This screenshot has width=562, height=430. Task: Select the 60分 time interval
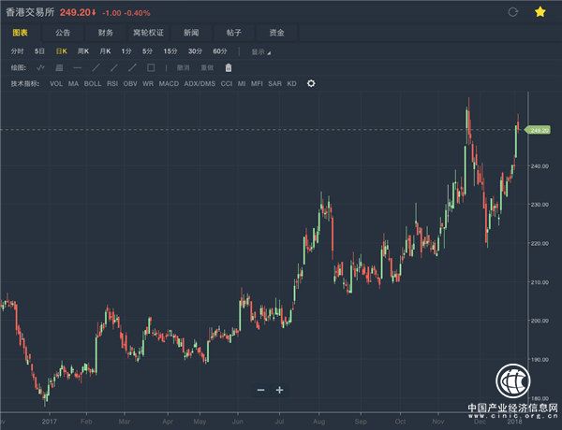(220, 51)
